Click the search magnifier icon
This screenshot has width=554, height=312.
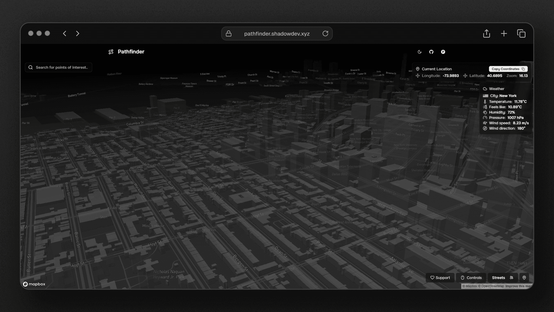point(31,67)
